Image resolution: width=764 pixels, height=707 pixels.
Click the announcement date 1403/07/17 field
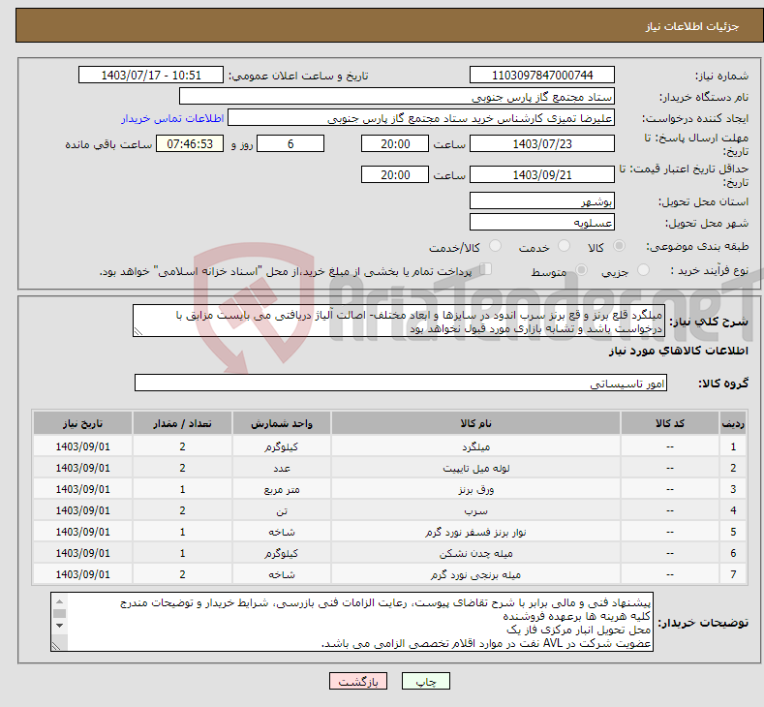150,75
